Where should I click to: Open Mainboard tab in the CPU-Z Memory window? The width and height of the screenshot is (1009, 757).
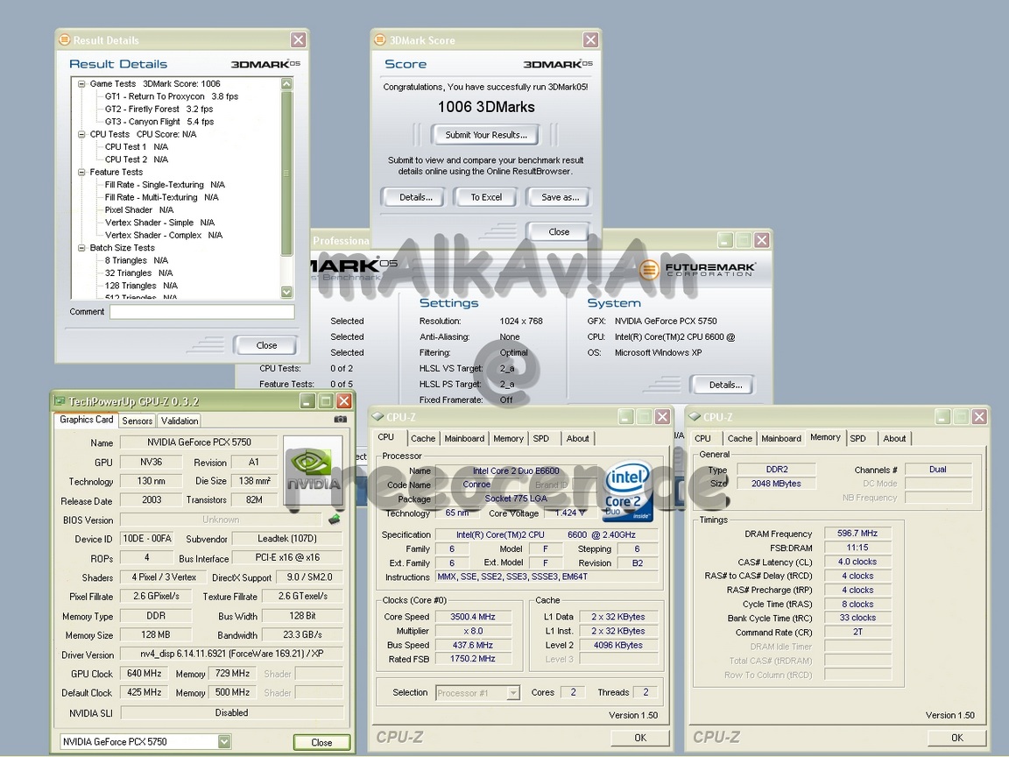point(781,438)
